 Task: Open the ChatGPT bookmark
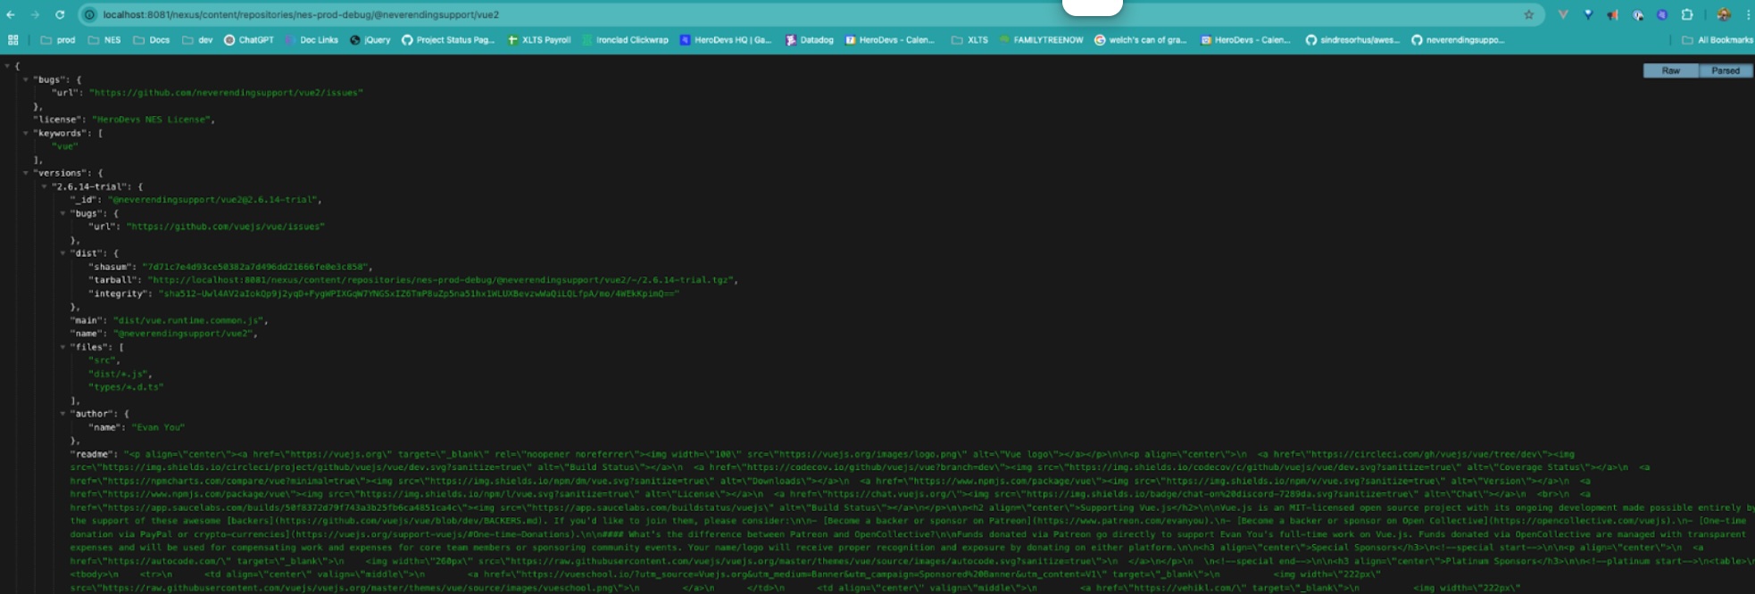[249, 40]
